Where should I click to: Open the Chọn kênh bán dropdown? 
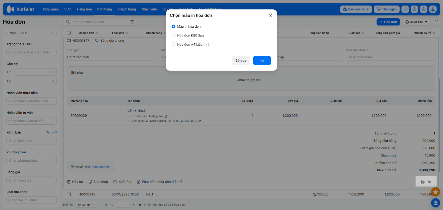pyautogui.click(x=32, y=141)
